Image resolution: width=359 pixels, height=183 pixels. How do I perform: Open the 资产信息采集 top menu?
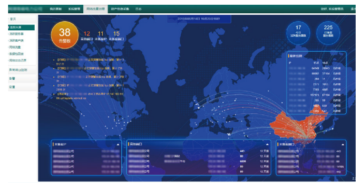[x=120, y=9]
